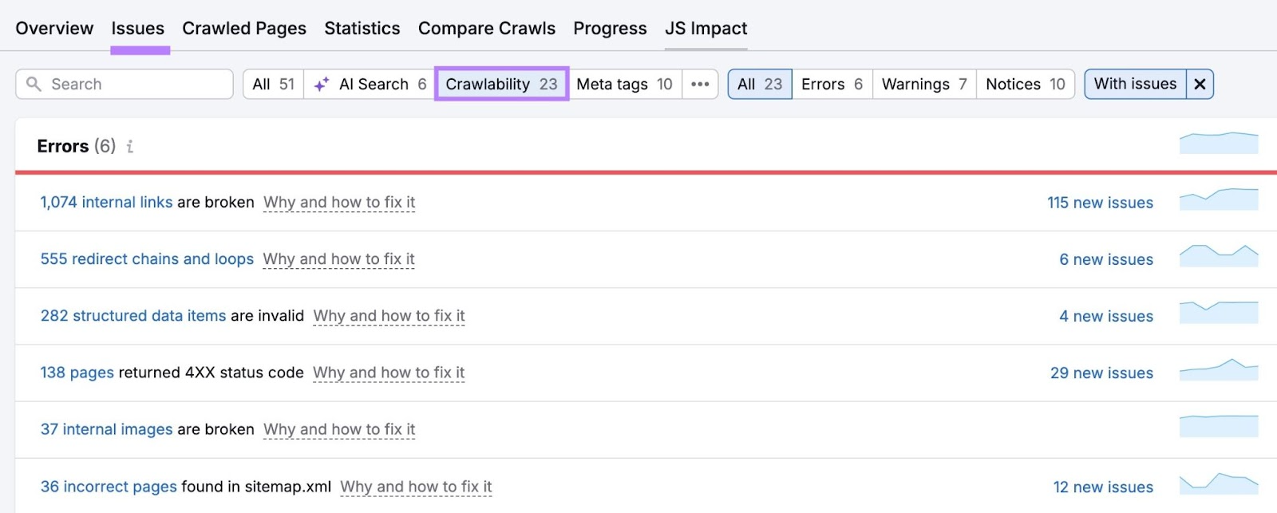Toggle the Warnings filter
Screen dimensions: 1277x513
click(x=923, y=84)
